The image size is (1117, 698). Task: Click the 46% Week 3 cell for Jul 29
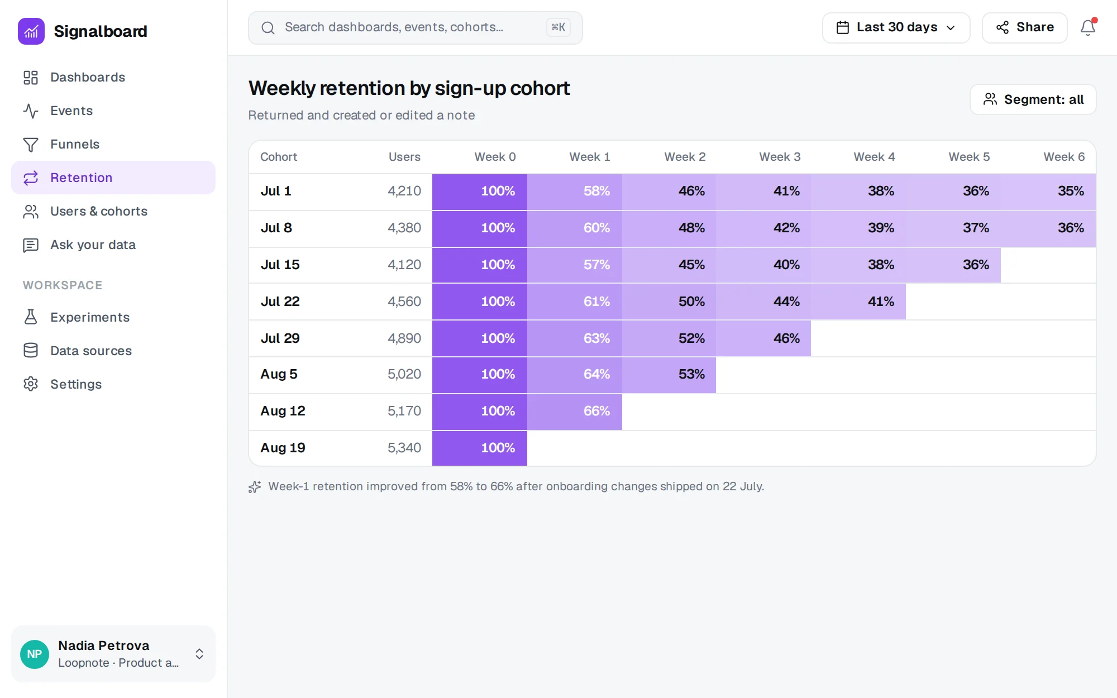(x=763, y=338)
